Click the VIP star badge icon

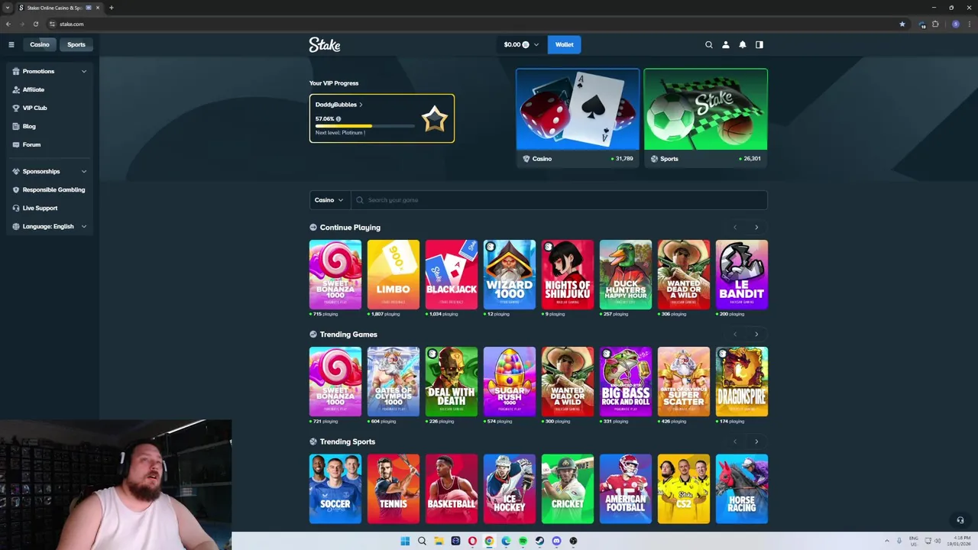point(434,118)
